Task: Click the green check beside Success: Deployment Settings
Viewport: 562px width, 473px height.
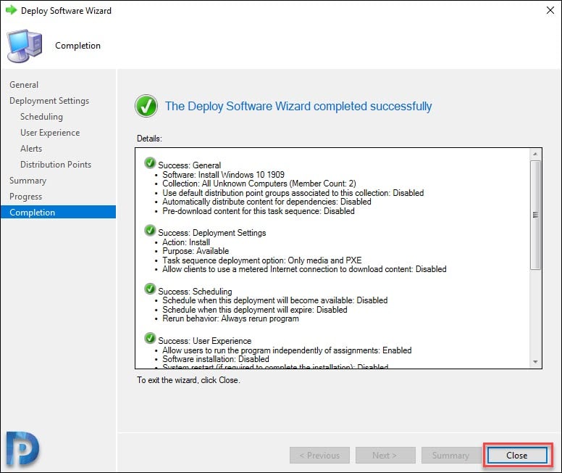Action: click(x=150, y=230)
